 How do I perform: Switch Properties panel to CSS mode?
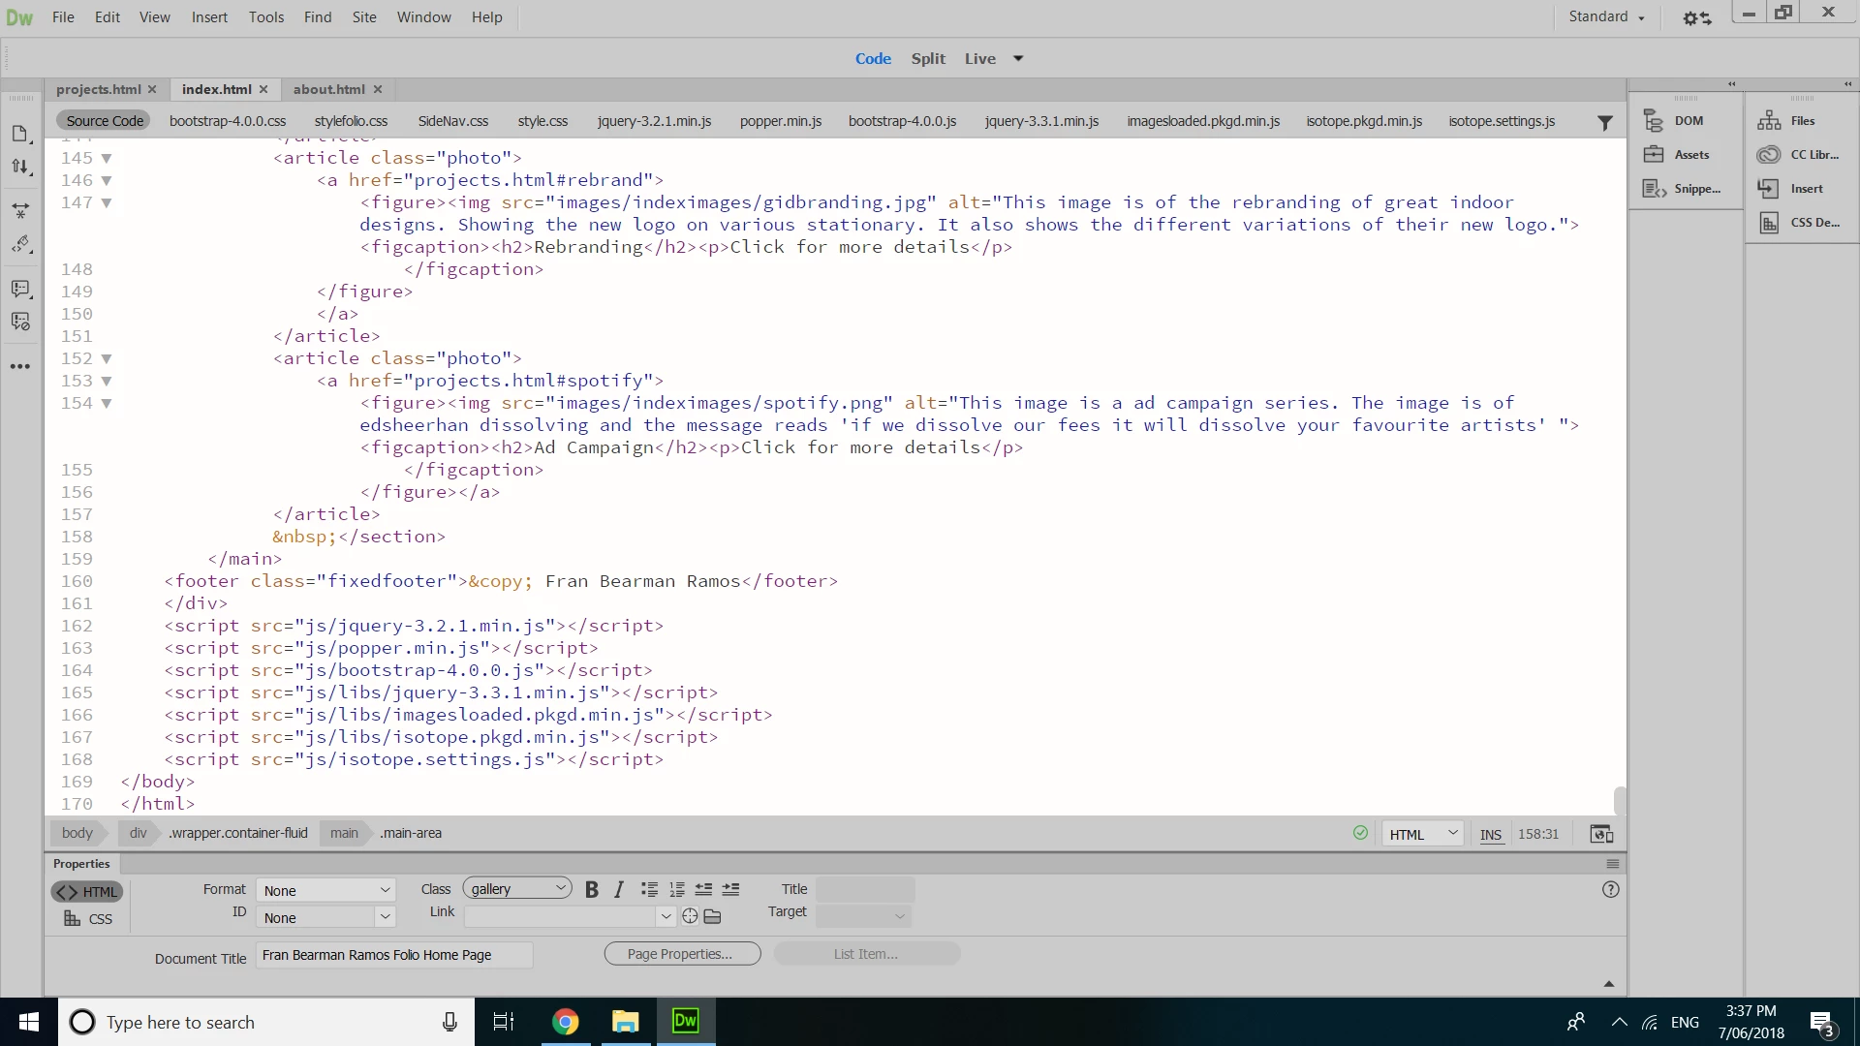click(x=87, y=919)
